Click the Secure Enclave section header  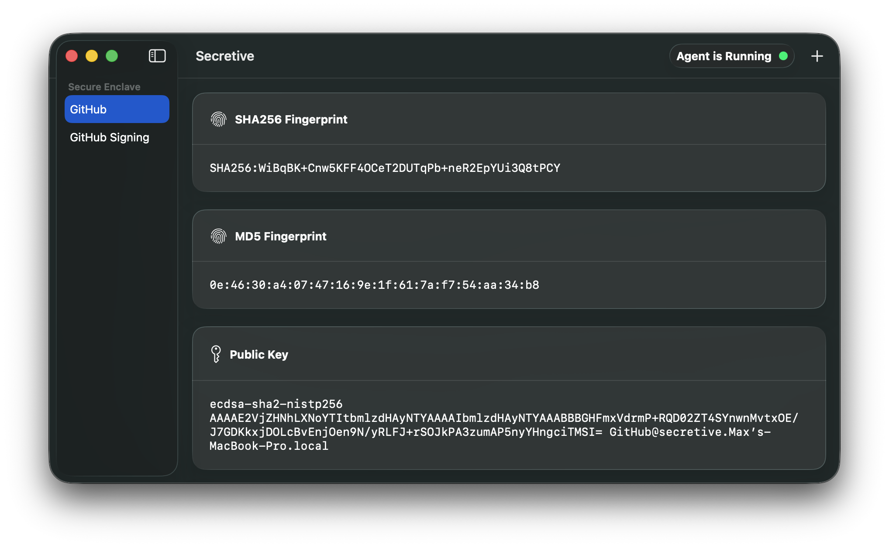click(104, 87)
